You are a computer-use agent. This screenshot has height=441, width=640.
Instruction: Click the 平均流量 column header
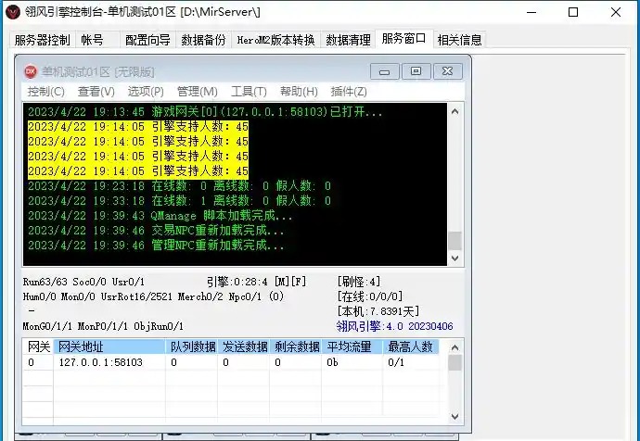pyautogui.click(x=352, y=346)
